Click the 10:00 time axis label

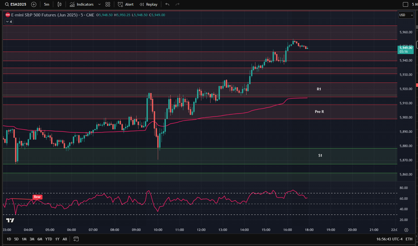click(158, 230)
